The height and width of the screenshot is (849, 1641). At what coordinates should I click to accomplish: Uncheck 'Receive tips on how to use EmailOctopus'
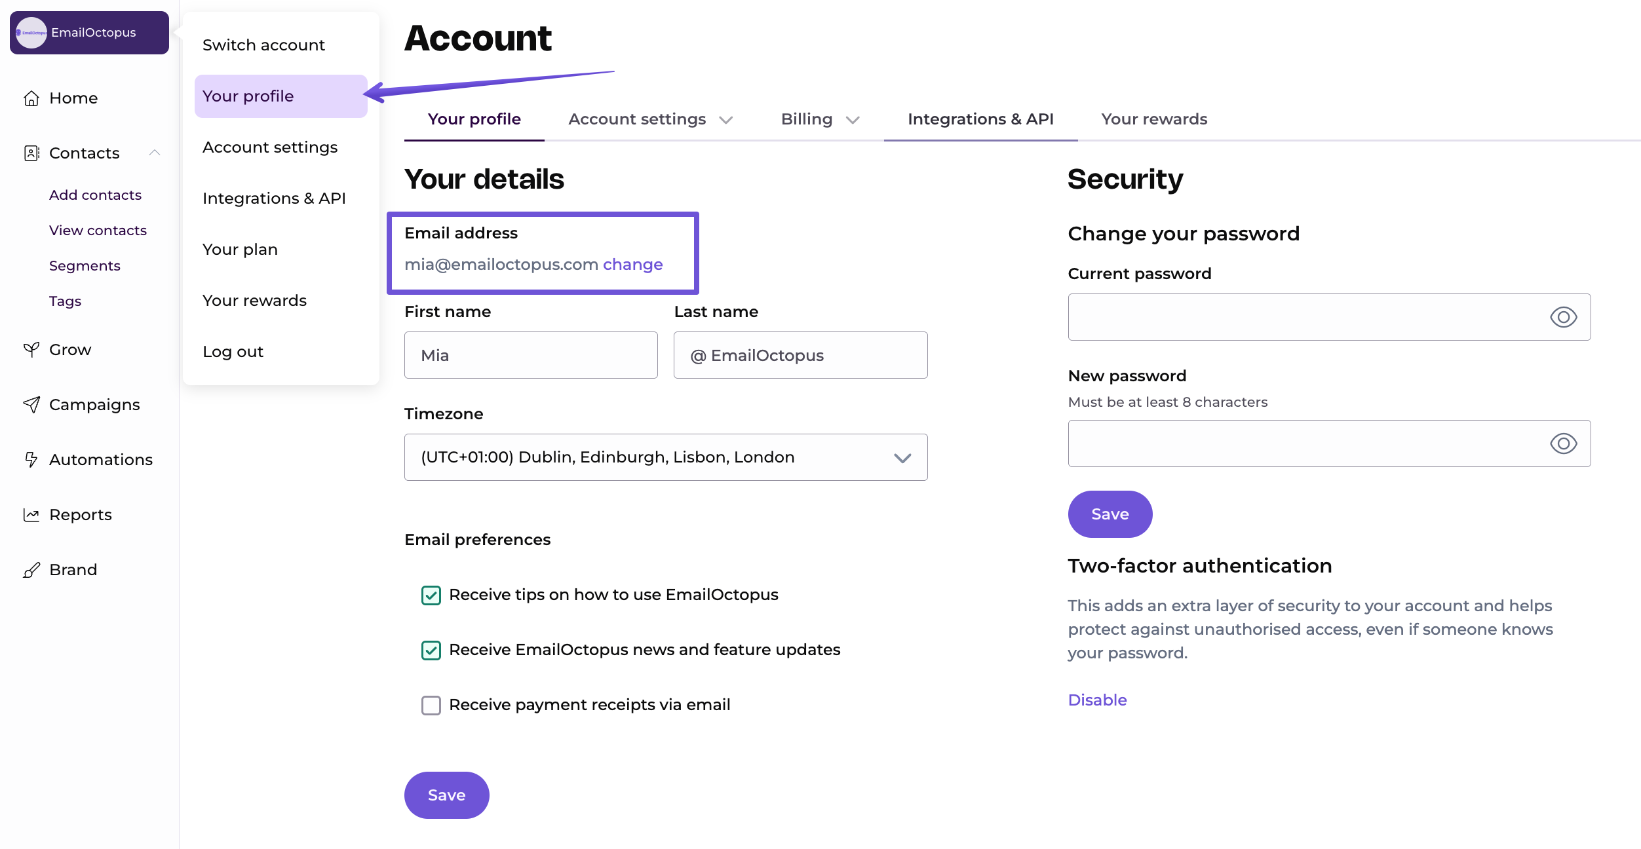(431, 595)
